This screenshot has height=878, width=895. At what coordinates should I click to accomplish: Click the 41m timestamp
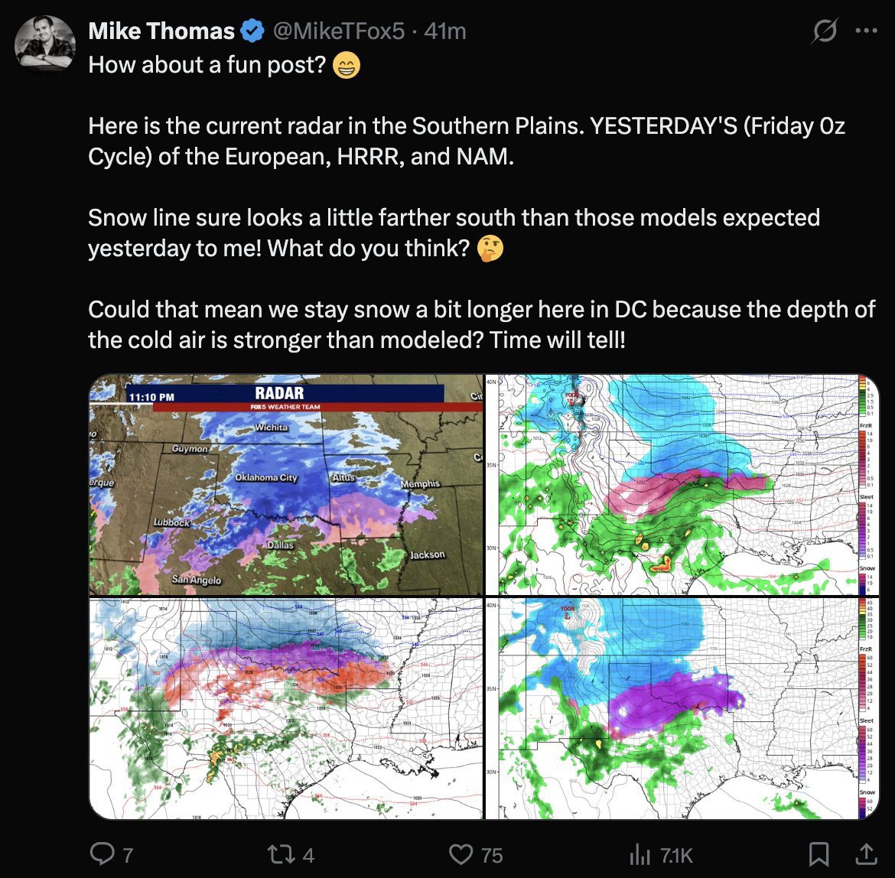click(x=445, y=31)
